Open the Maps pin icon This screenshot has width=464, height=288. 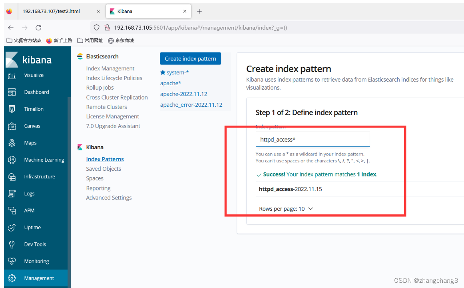click(12, 143)
